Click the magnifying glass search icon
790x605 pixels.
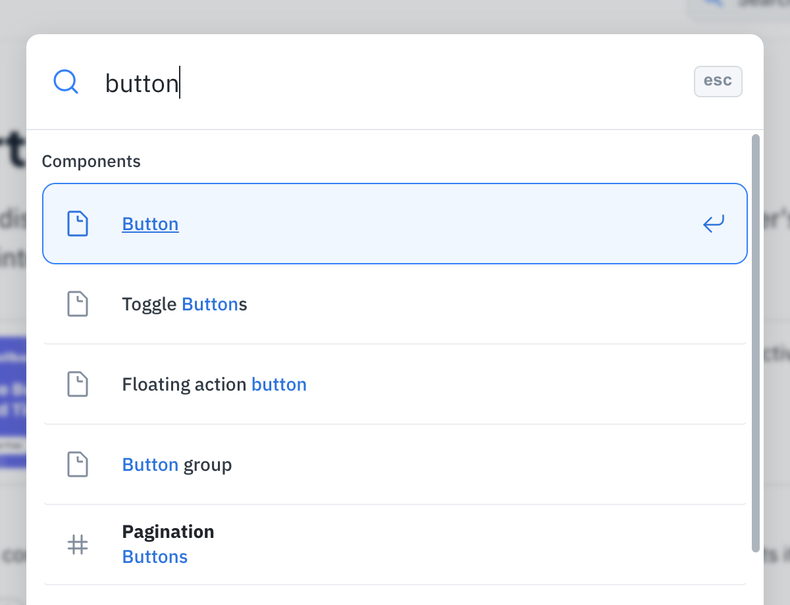click(x=66, y=82)
